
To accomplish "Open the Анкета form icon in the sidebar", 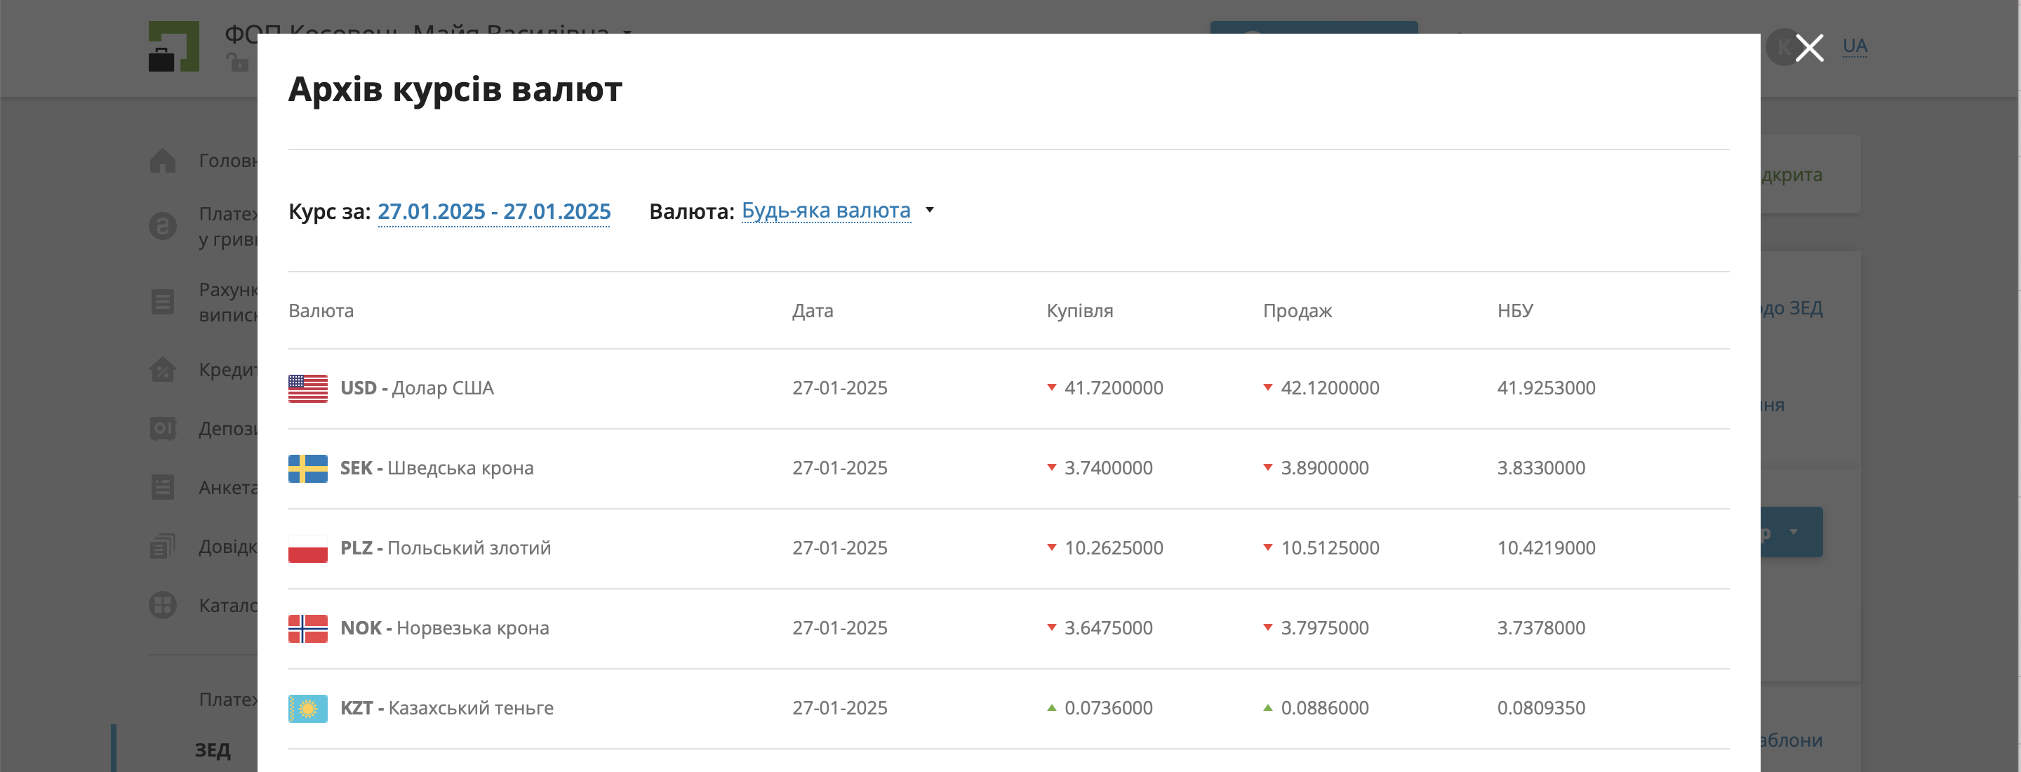I will pos(162,487).
